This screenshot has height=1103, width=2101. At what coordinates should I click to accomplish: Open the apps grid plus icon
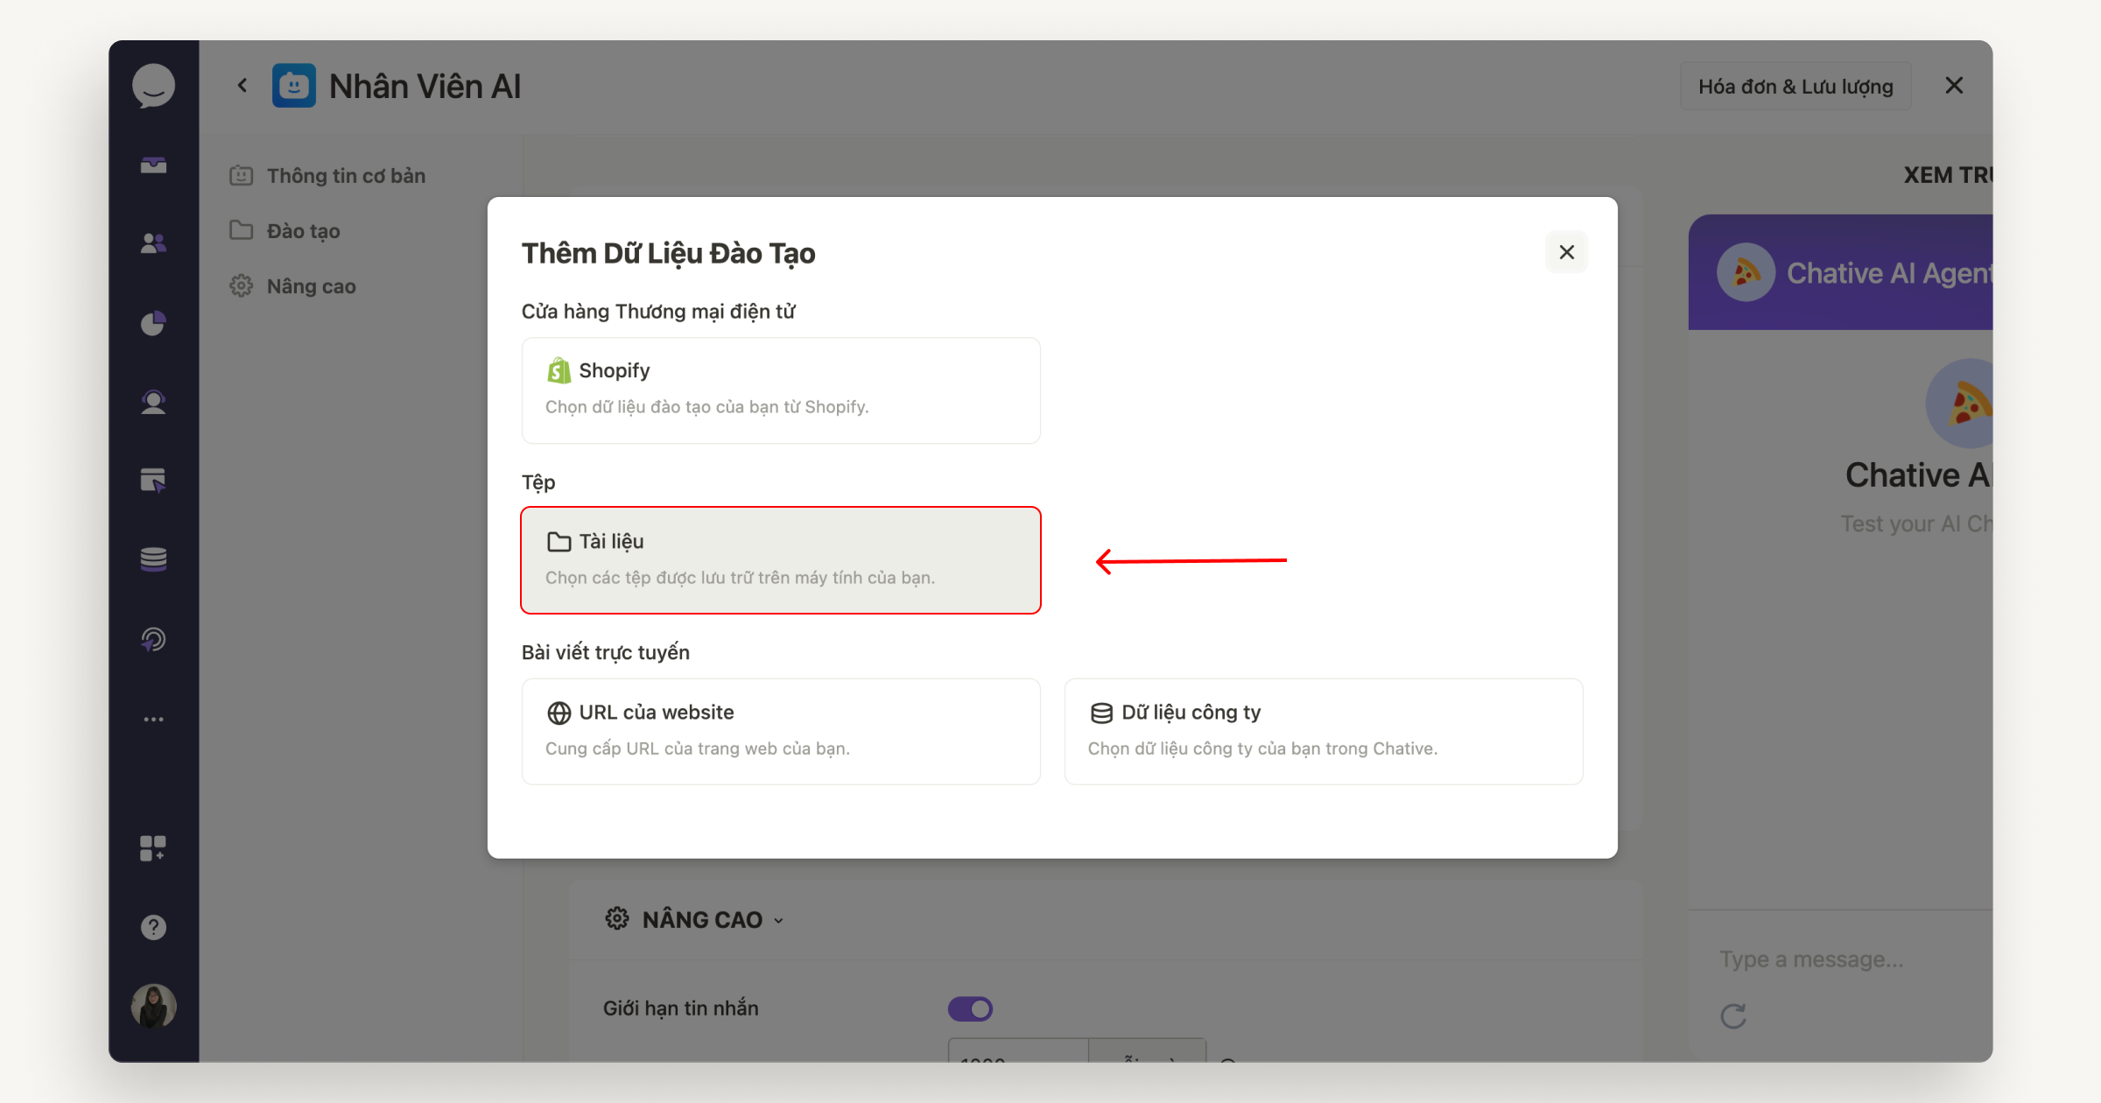pos(153,847)
